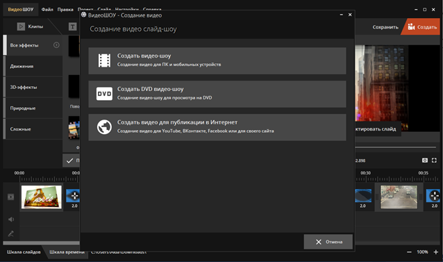Click the film strip icon of Создать видео-шоу
This screenshot has width=443, height=262.
pos(104,60)
